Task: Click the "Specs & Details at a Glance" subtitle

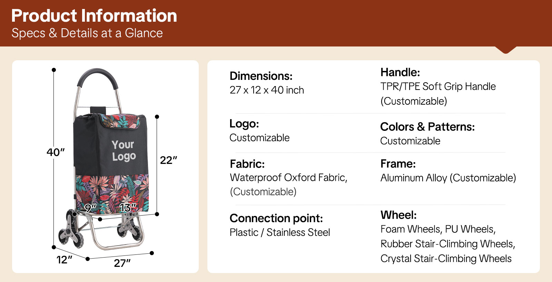Action: coord(87,33)
